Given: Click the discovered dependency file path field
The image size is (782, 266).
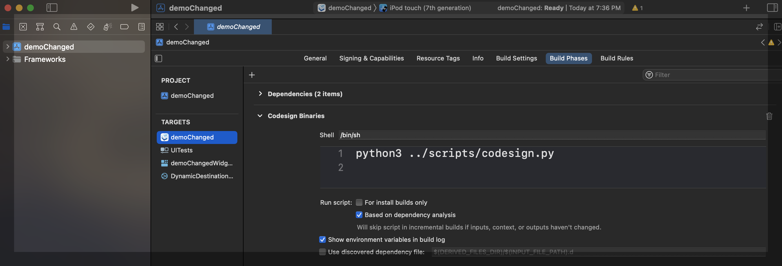Looking at the screenshot, I should tap(598, 252).
